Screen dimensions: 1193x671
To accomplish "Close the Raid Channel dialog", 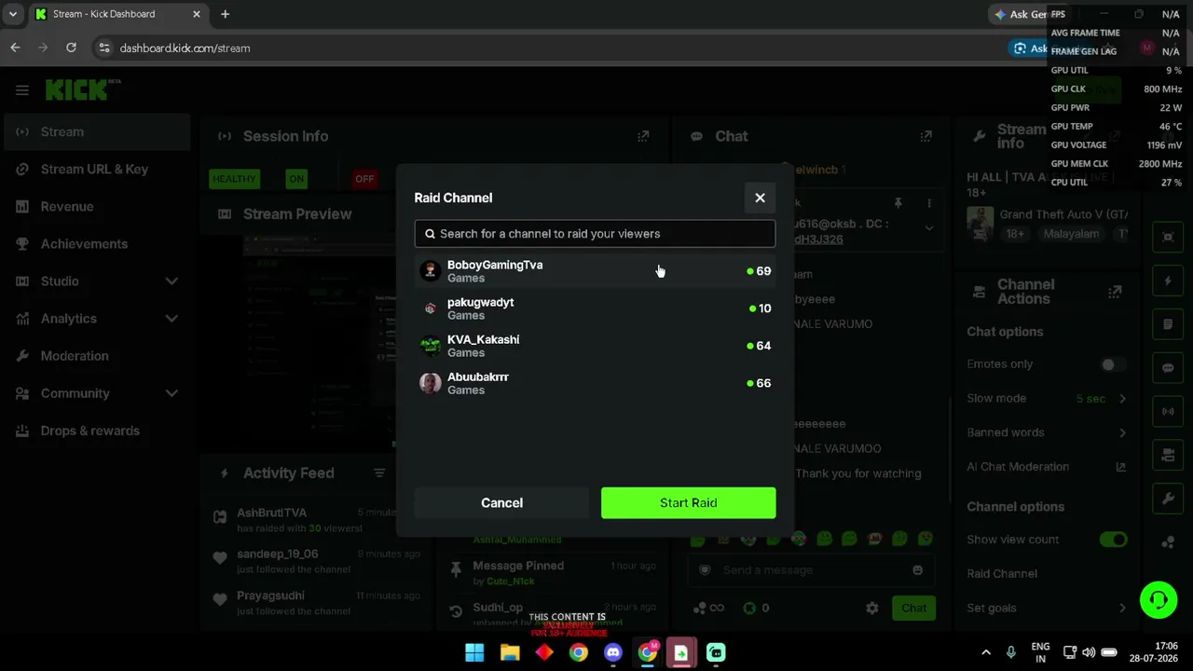I will tap(760, 198).
